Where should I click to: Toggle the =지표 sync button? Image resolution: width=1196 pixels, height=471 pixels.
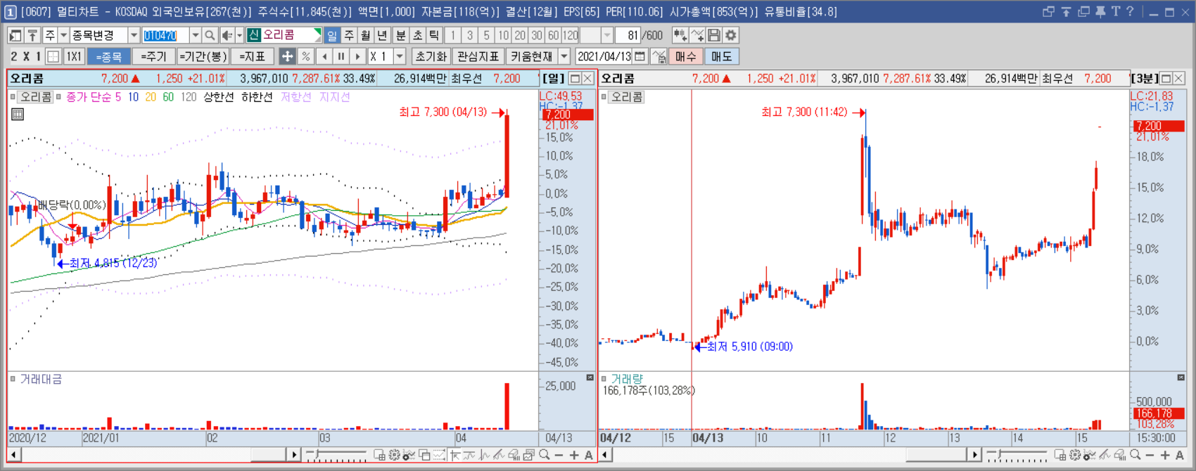[253, 56]
